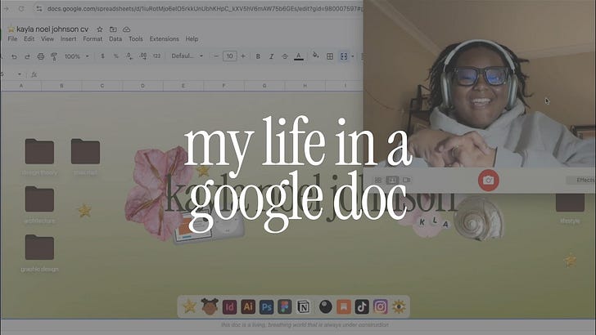Click the font size field showing 10
596x335 pixels.
tap(229, 56)
